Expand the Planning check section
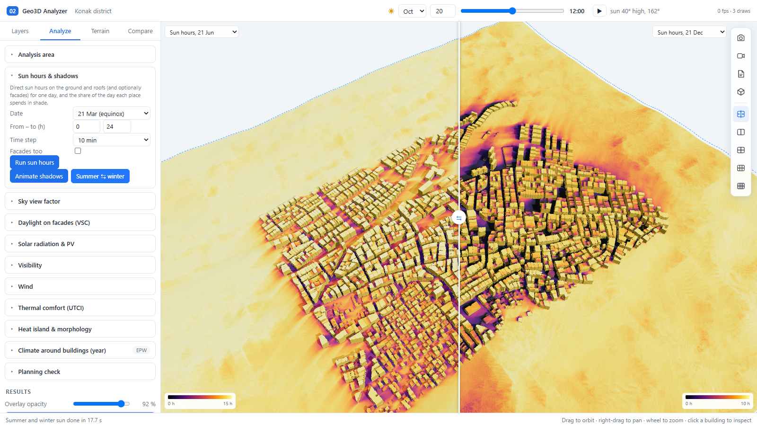The height and width of the screenshot is (426, 757). (x=80, y=372)
